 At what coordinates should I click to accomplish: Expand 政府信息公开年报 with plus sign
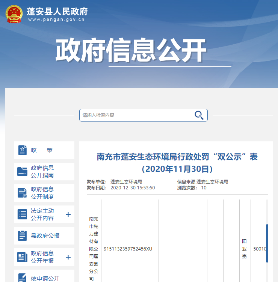68,257
